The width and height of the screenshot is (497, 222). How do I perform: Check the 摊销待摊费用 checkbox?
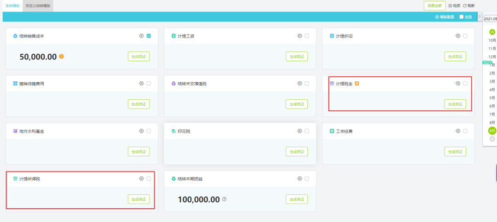149,83
